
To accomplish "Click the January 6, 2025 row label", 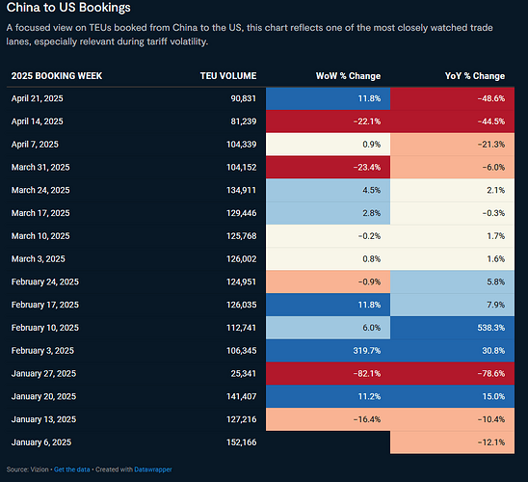I will 41,442.
